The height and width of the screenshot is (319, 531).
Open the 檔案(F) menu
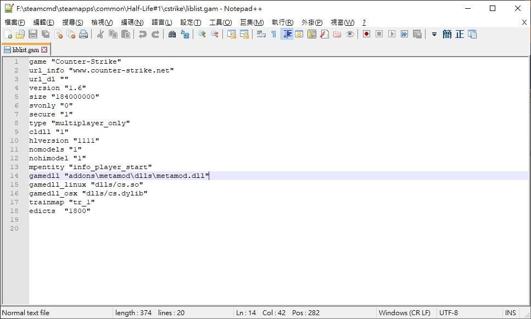coord(15,22)
